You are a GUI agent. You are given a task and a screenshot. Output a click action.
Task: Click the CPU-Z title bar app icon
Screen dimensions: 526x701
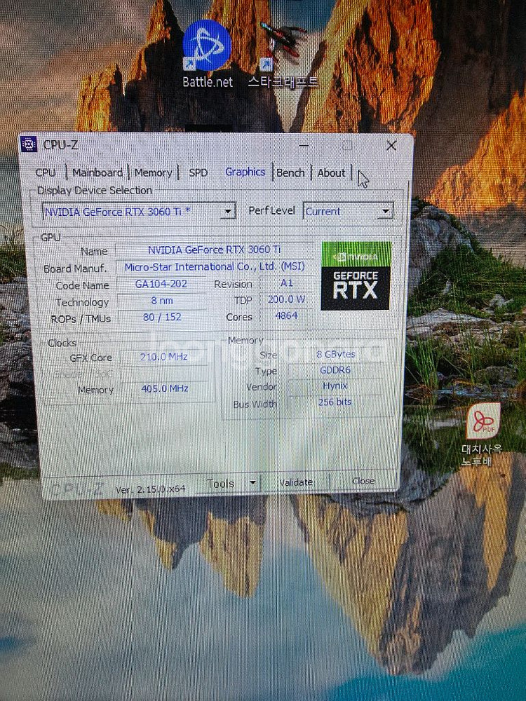click(29, 144)
